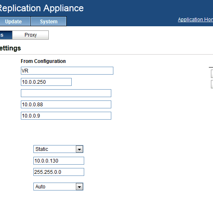
Task: Click the 10.0.0.88 input field
Action: click(66, 104)
